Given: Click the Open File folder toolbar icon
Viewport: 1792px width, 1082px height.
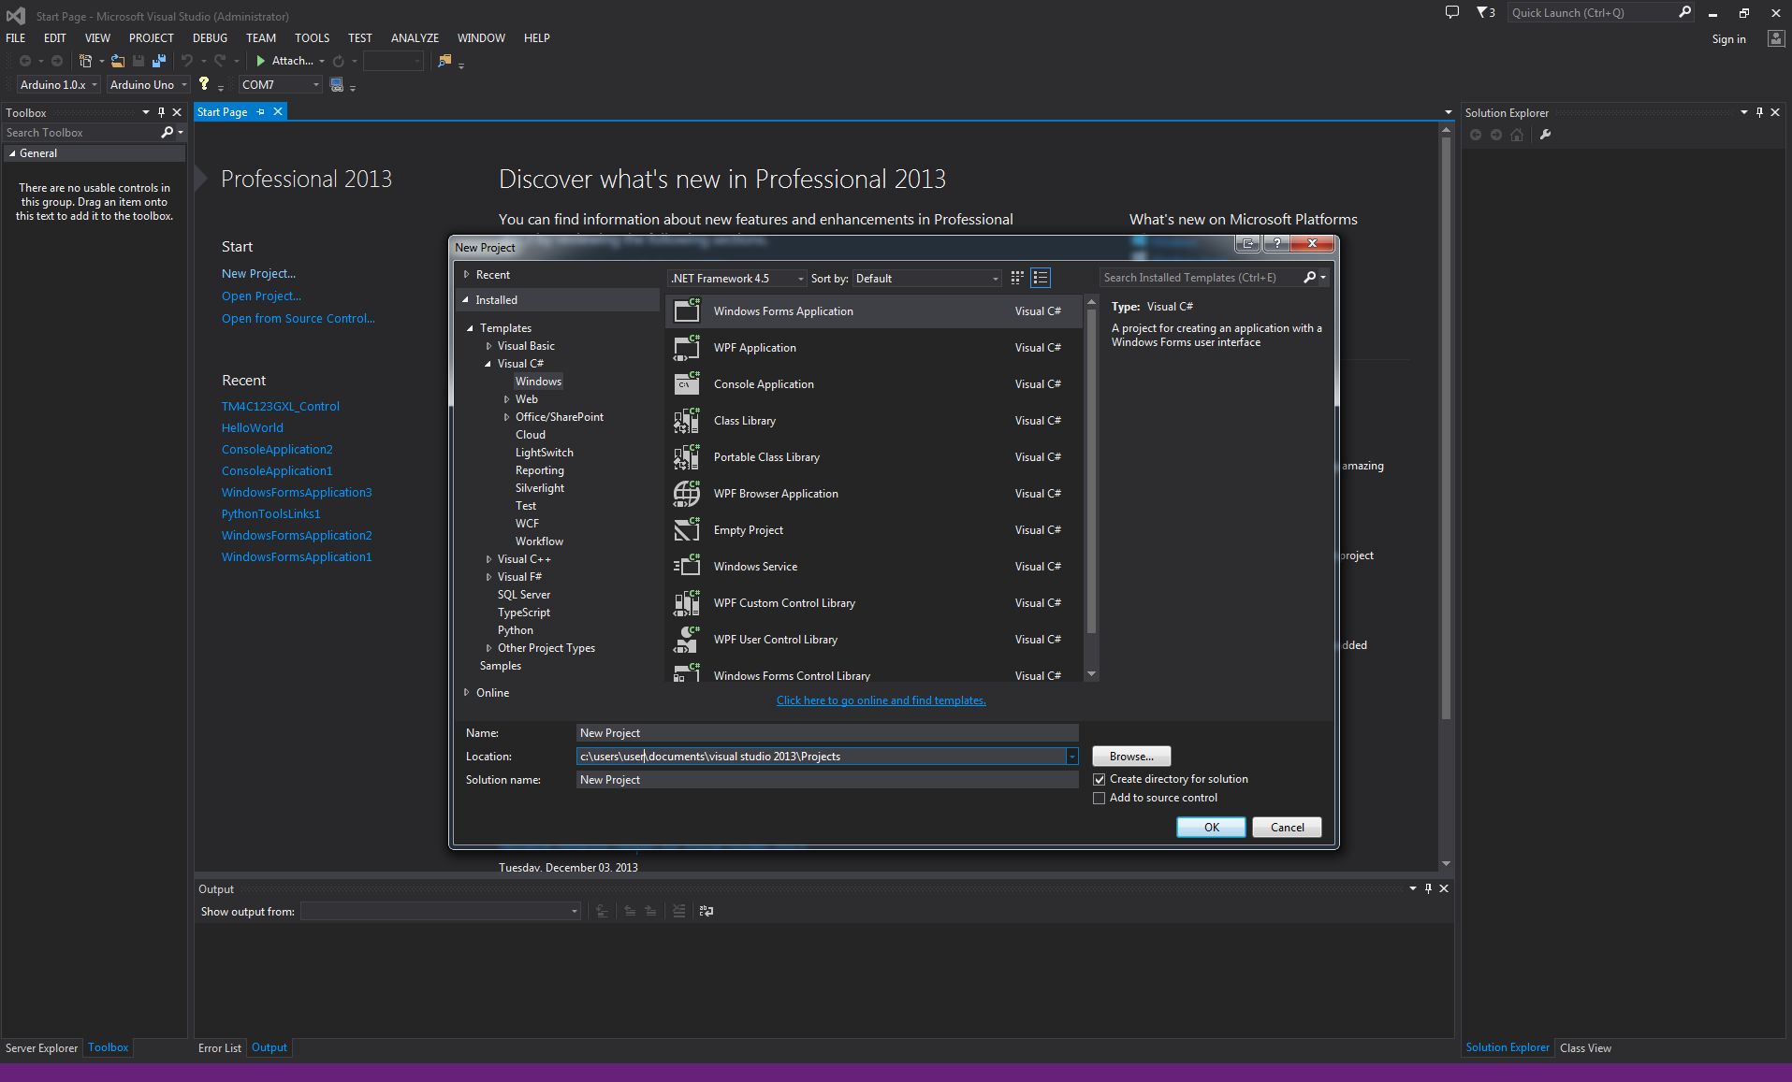Looking at the screenshot, I should coord(118,61).
